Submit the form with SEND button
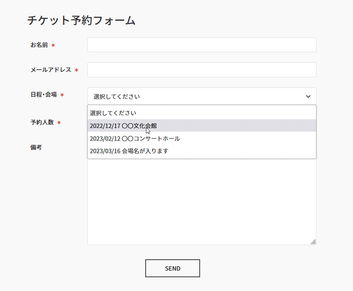 coord(173,268)
